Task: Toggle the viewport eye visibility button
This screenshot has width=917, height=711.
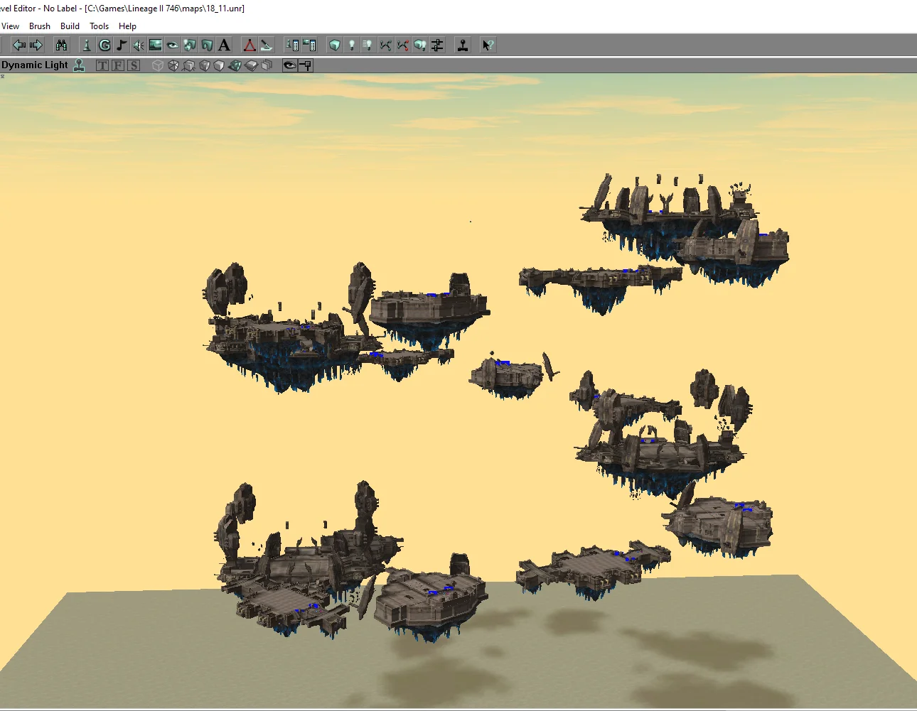Action: click(x=289, y=65)
